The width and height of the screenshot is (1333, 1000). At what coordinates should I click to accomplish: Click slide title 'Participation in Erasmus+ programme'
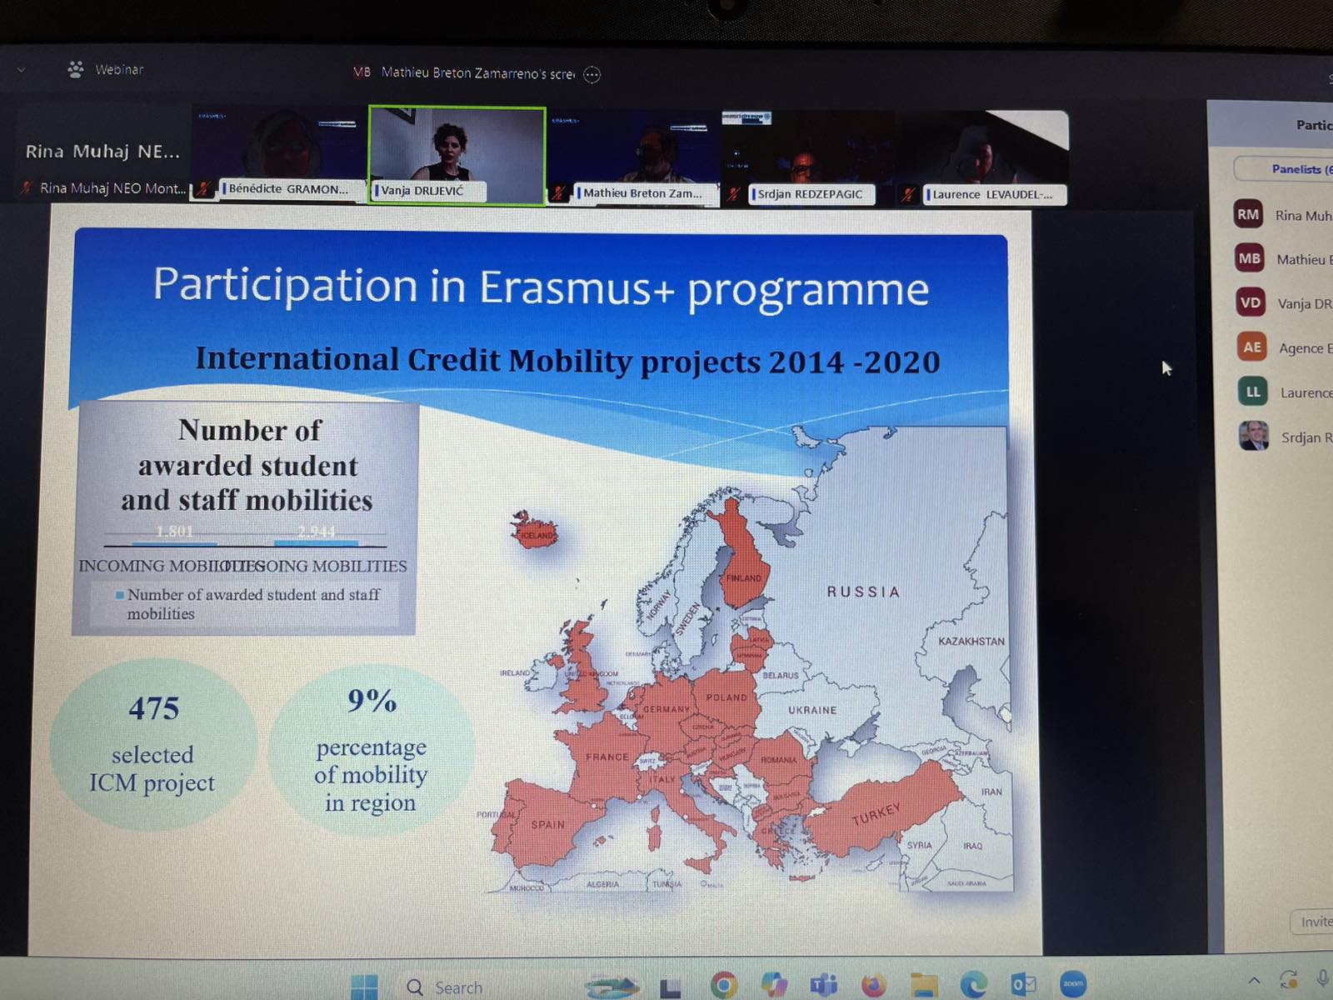click(x=541, y=287)
